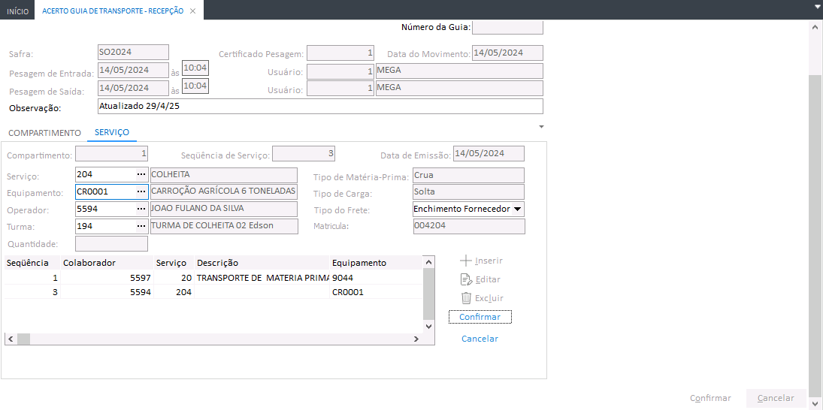Click the COLHEITA service description field

pos(223,175)
